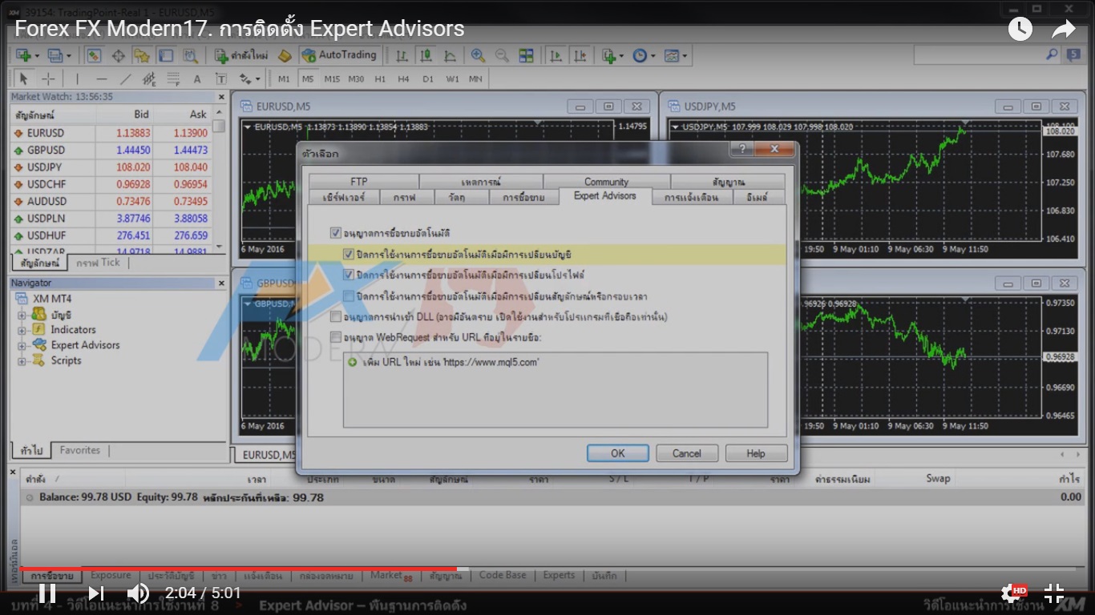Open the periods clock dropdown arrow
The width and height of the screenshot is (1095, 615).
653,55
